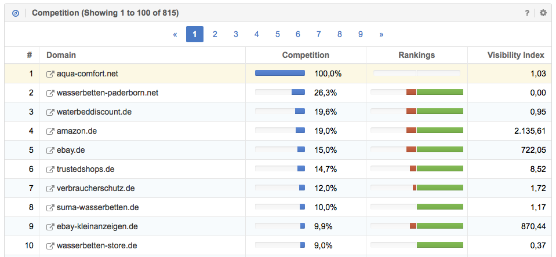Open waterbeddiscount.de domain link
556x257 pixels.
[94, 112]
